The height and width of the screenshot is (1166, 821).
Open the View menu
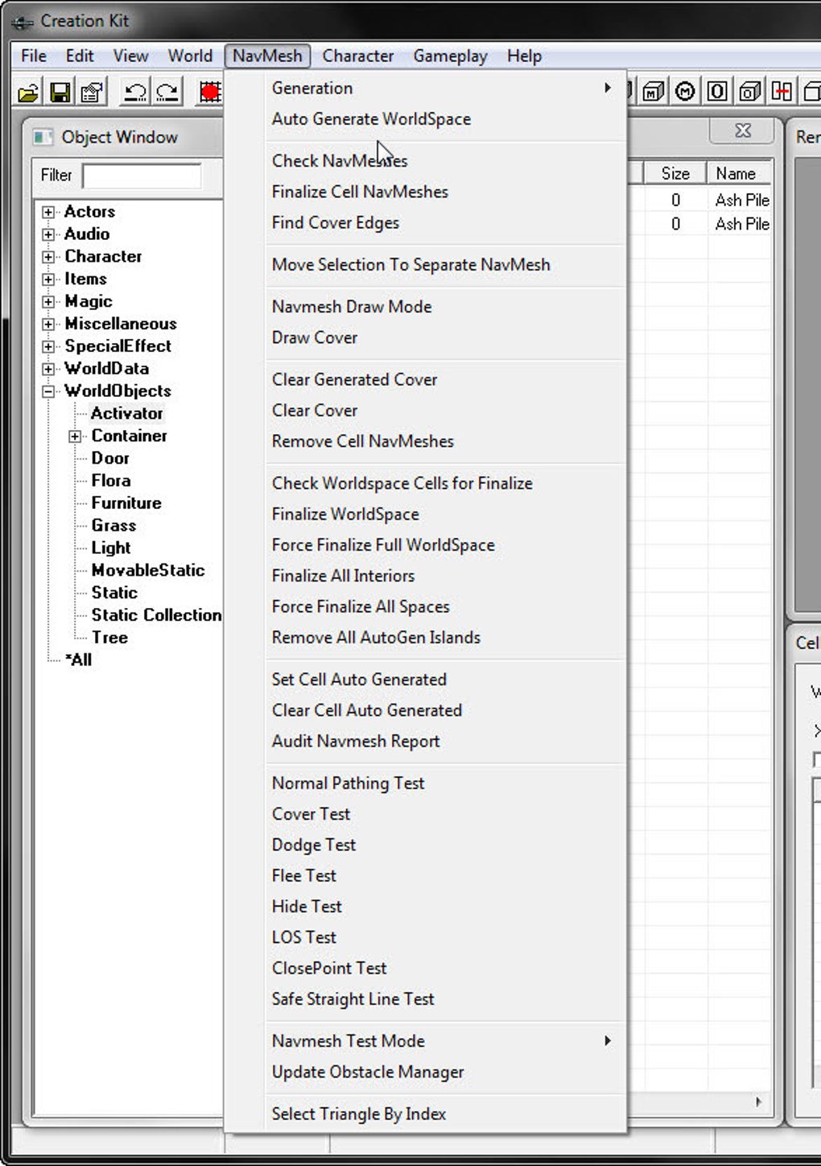(130, 56)
